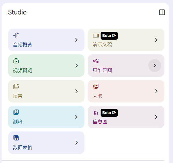The height and width of the screenshot is (163, 173).
Task: Click Beta 版 badge on 信息图
Action: pyautogui.click(x=109, y=113)
